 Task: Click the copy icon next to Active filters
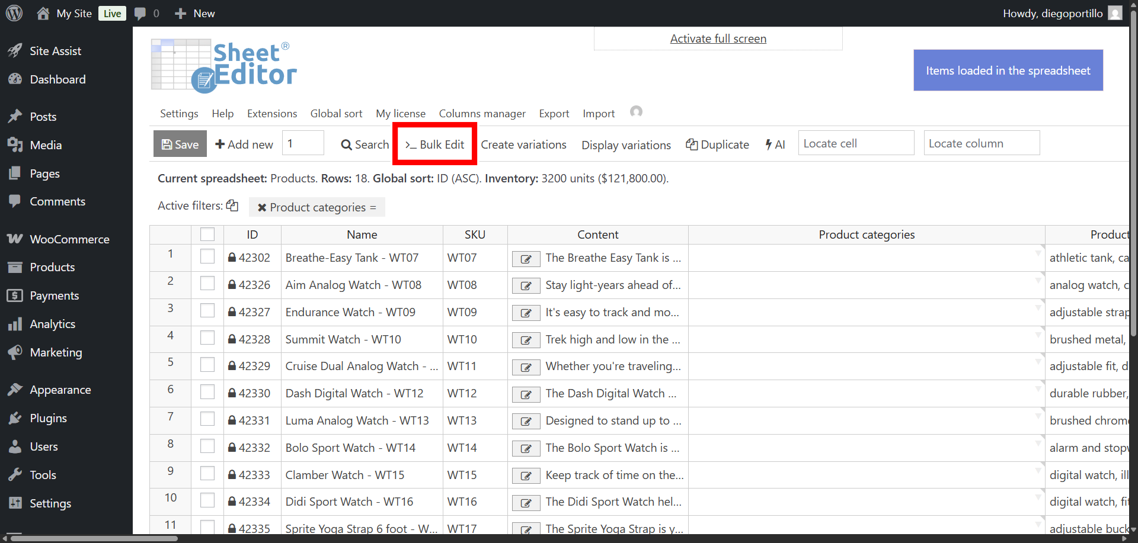point(232,205)
